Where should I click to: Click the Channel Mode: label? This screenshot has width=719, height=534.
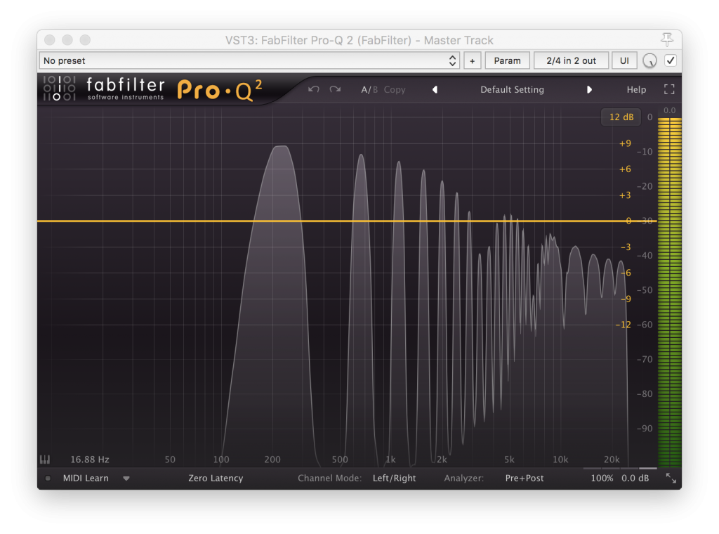(330, 478)
